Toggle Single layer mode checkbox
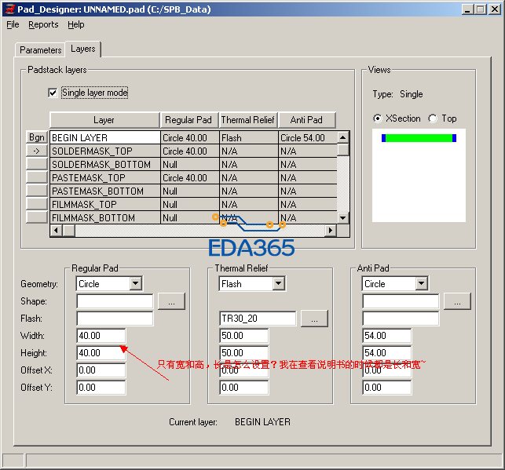This screenshot has width=505, height=470. pyautogui.click(x=53, y=93)
